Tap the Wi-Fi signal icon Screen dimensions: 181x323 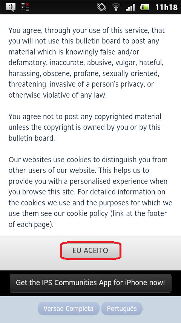pos(116,8)
